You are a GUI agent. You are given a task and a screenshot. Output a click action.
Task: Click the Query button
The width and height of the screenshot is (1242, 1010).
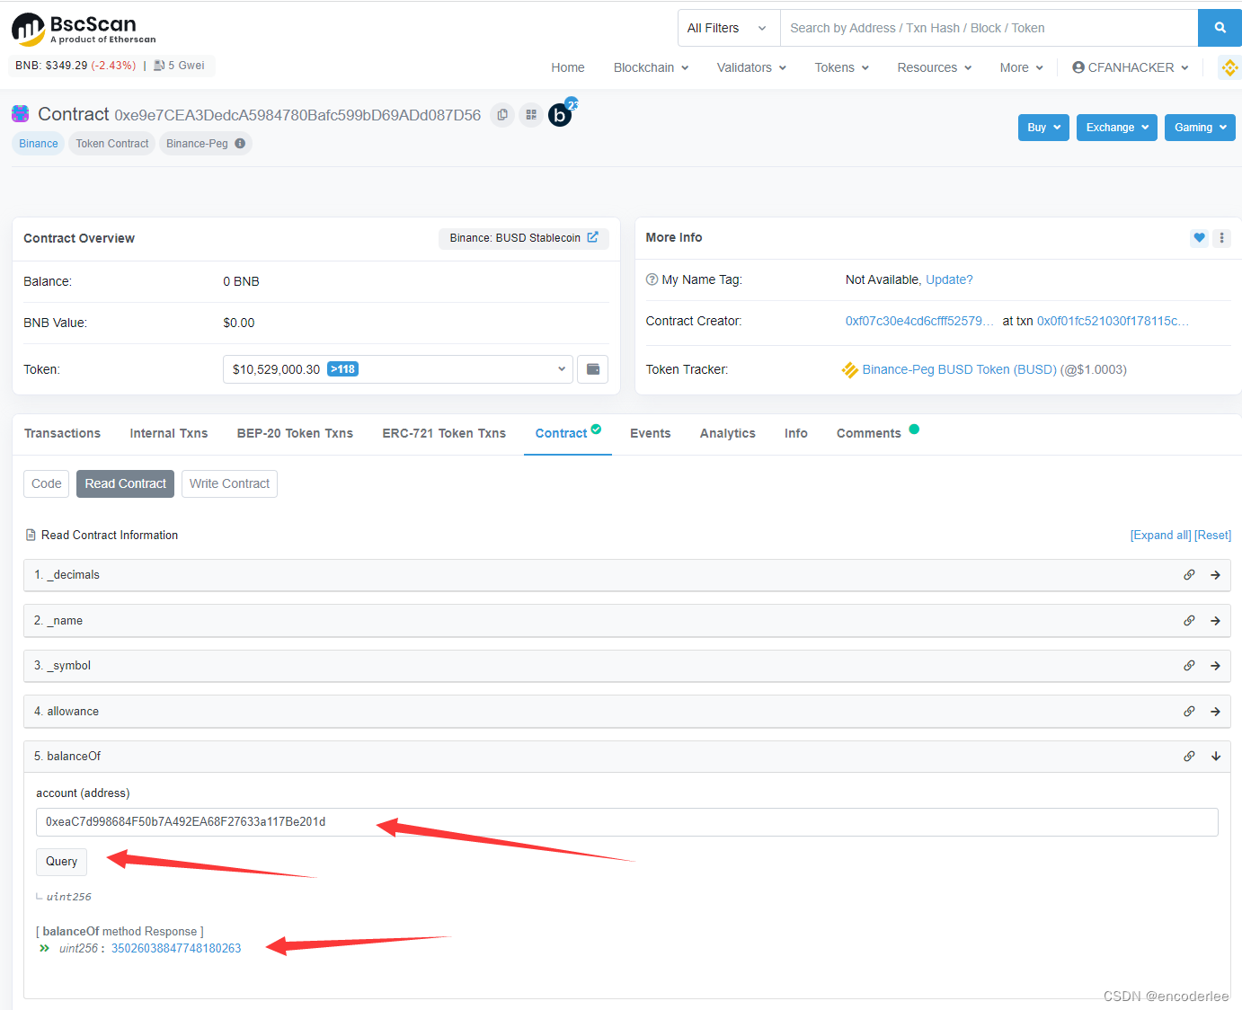tap(62, 862)
